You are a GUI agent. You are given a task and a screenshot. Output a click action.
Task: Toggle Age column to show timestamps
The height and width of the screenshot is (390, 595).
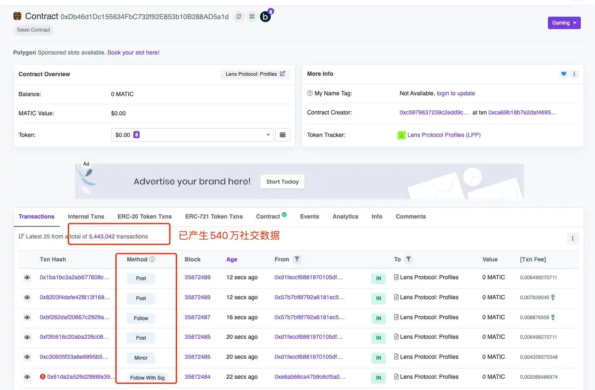(x=232, y=259)
